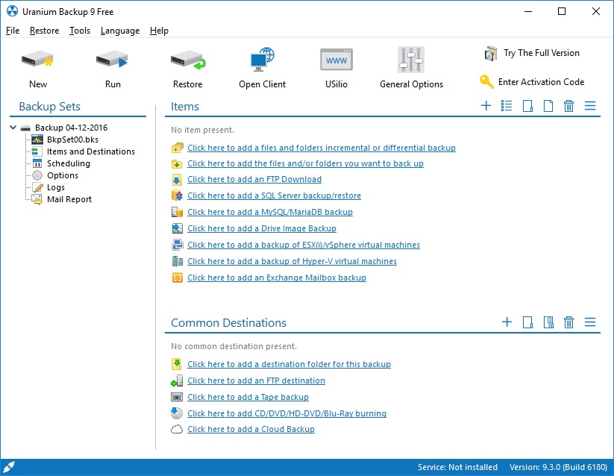This screenshot has height=476, width=614.
Task: Open the item list view icon
Action: pyautogui.click(x=507, y=106)
